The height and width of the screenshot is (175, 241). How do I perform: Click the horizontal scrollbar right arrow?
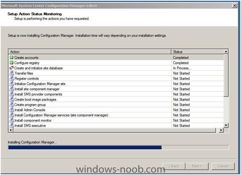pyautogui.click(x=221, y=130)
